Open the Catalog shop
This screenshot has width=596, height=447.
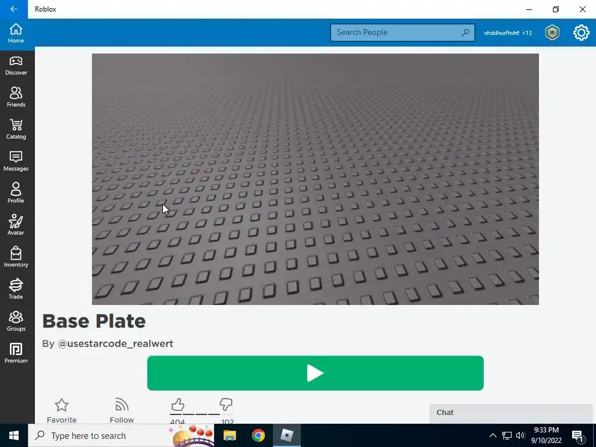coord(16,130)
